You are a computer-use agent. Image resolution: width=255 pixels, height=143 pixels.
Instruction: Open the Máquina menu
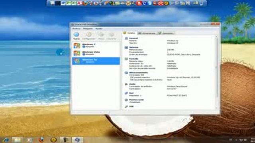(x=88, y=29)
